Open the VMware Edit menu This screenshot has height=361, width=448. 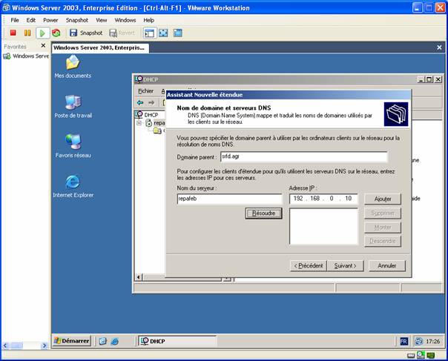[x=31, y=20]
